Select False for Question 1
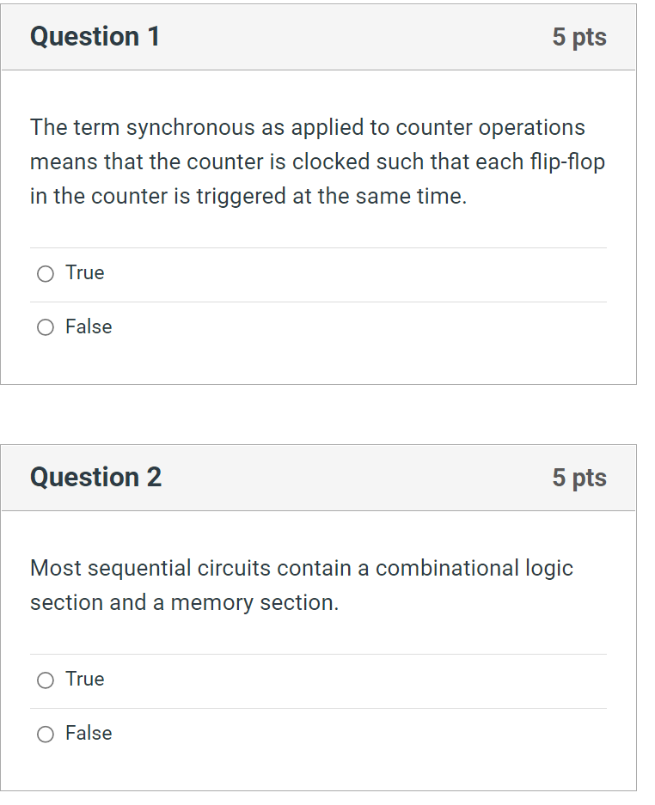 [x=45, y=327]
